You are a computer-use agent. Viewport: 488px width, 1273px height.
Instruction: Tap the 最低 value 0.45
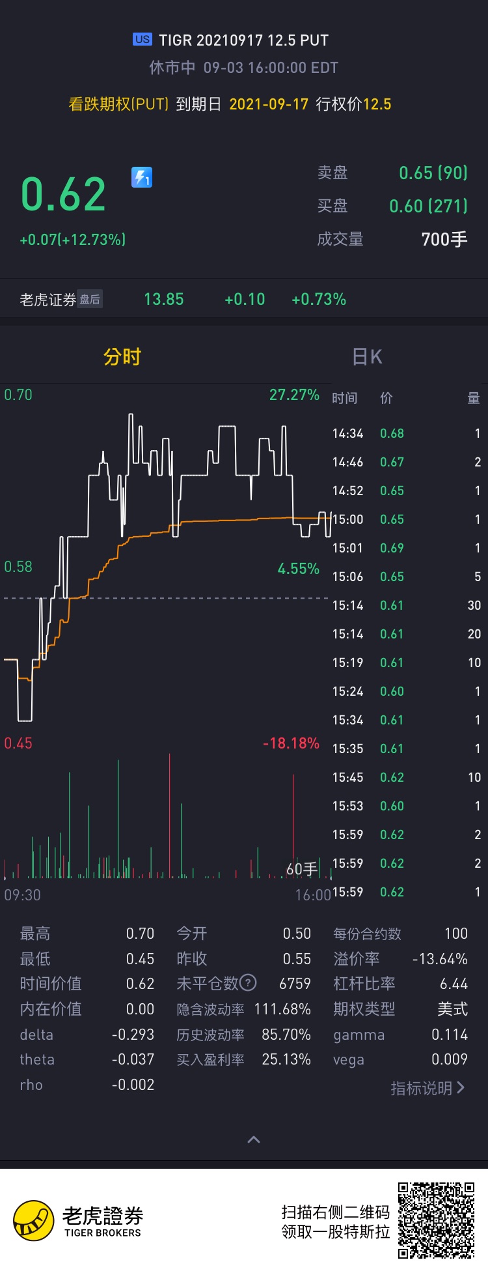[x=140, y=959]
